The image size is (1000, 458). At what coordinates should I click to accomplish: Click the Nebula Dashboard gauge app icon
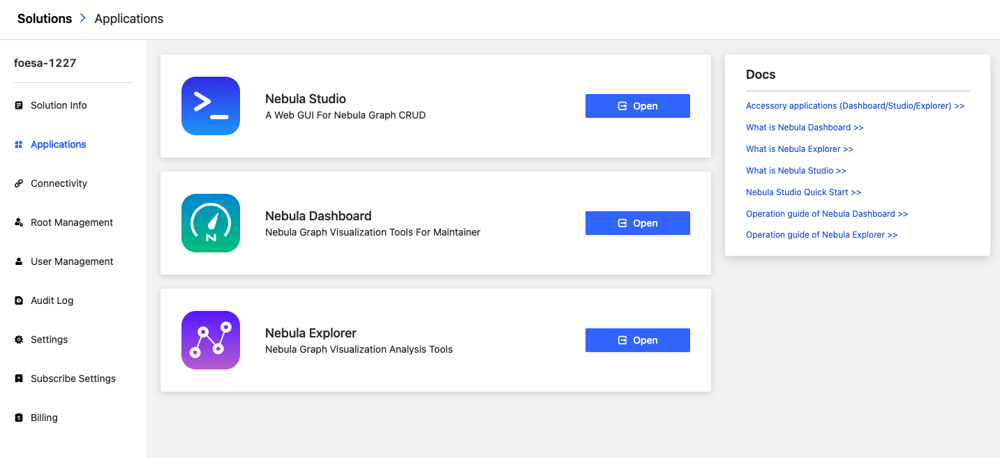pyautogui.click(x=211, y=223)
